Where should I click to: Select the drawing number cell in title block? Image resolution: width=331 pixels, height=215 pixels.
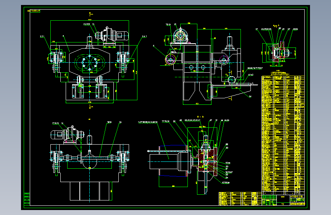pyautogui.click(x=297, y=197)
